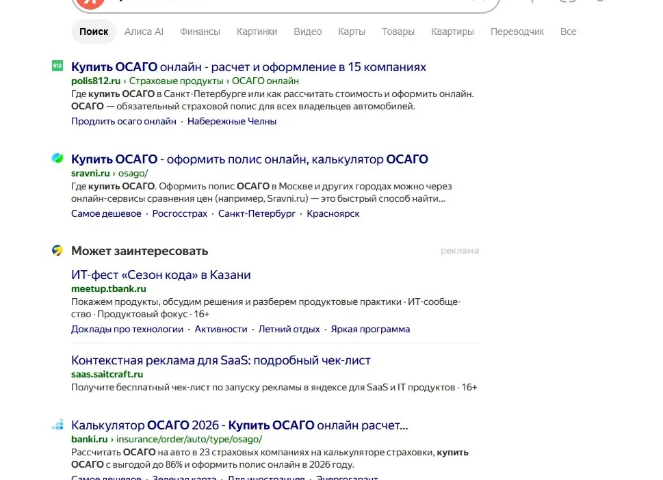Switch to Алиса AI tab
This screenshot has height=480, width=663.
coord(144,31)
